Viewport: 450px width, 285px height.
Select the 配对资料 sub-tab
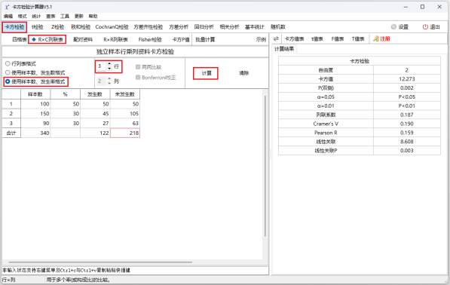pos(83,39)
